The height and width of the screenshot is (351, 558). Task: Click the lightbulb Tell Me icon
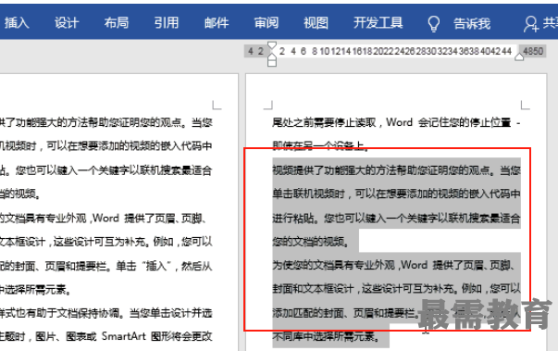click(x=433, y=24)
